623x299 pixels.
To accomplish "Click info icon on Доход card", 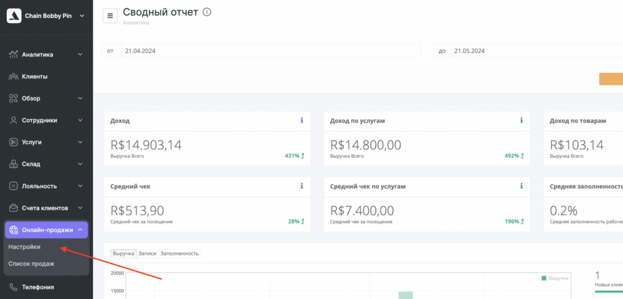I will [x=302, y=121].
